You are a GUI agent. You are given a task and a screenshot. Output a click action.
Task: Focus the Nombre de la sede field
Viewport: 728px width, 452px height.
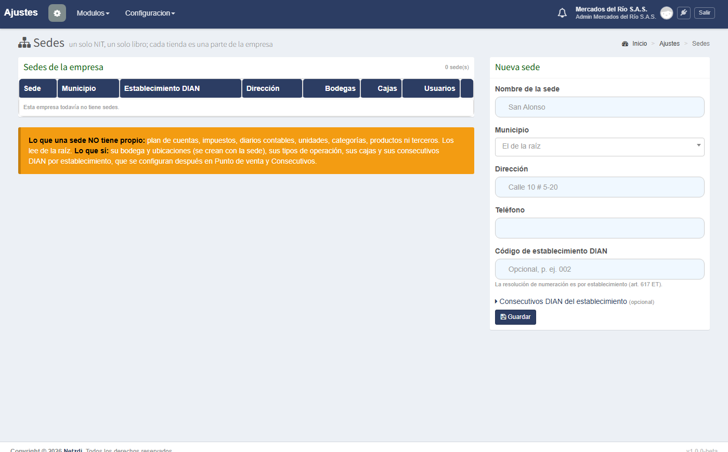click(600, 107)
